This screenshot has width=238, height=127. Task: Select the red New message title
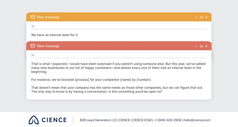tap(48, 46)
